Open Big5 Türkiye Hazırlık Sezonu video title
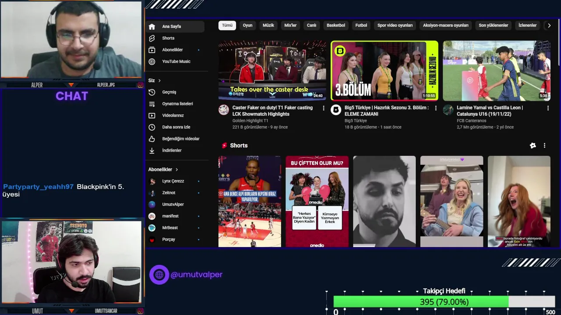 tap(387, 111)
